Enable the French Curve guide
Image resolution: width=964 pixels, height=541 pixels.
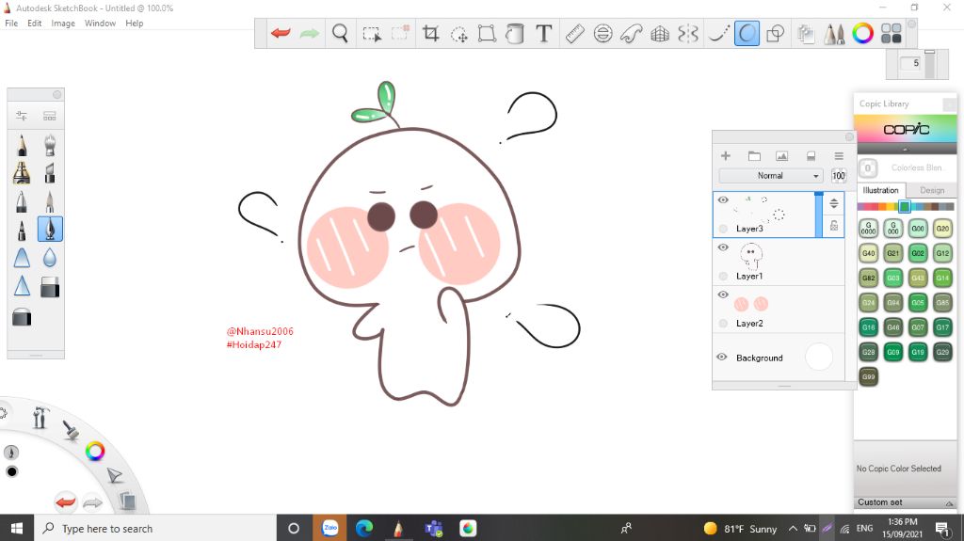pyautogui.click(x=632, y=33)
